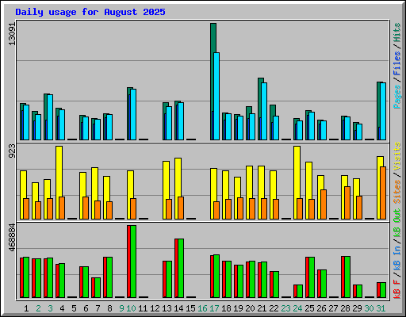Click the y-axis value 468884
The width and height of the screenshot is (406, 317).
tap(12, 238)
